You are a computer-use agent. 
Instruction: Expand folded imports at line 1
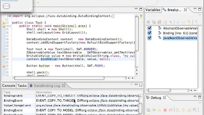click(10, 16)
